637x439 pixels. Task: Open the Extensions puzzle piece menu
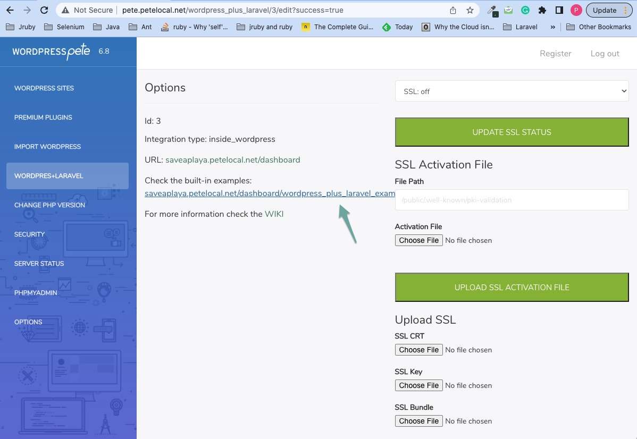[542, 10]
